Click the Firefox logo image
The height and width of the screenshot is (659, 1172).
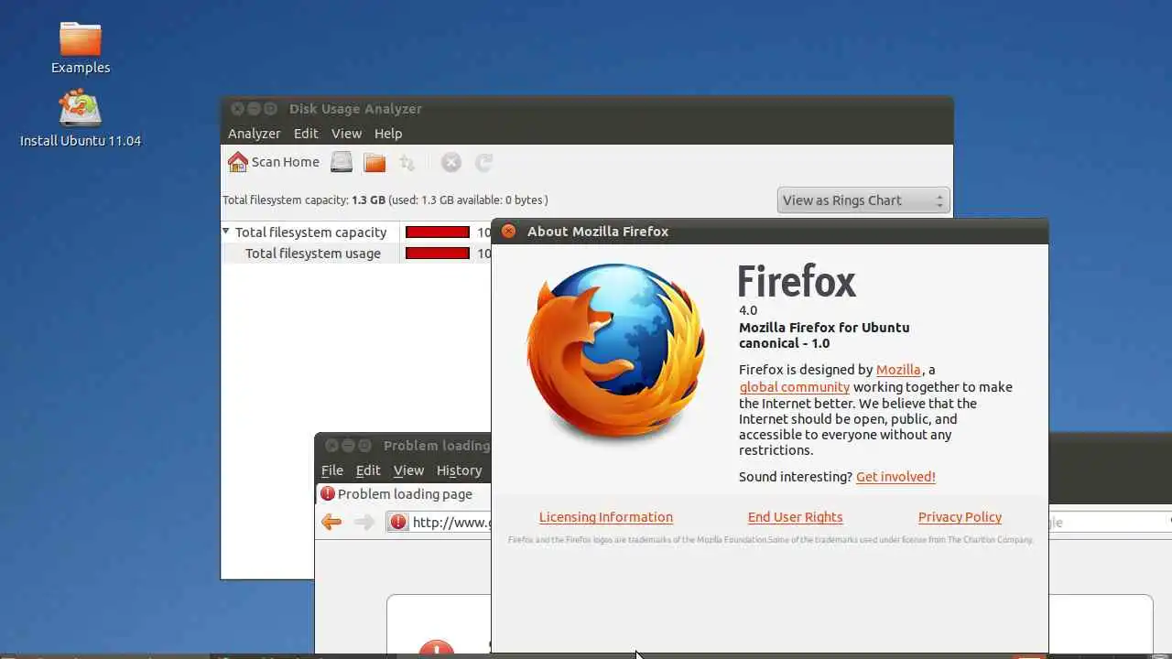point(616,352)
